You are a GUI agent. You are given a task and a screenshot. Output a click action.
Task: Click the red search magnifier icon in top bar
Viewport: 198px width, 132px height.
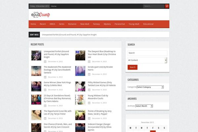[167, 6]
